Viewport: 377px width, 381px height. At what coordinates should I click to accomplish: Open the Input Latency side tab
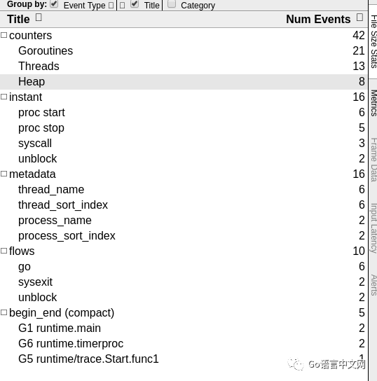[373, 228]
